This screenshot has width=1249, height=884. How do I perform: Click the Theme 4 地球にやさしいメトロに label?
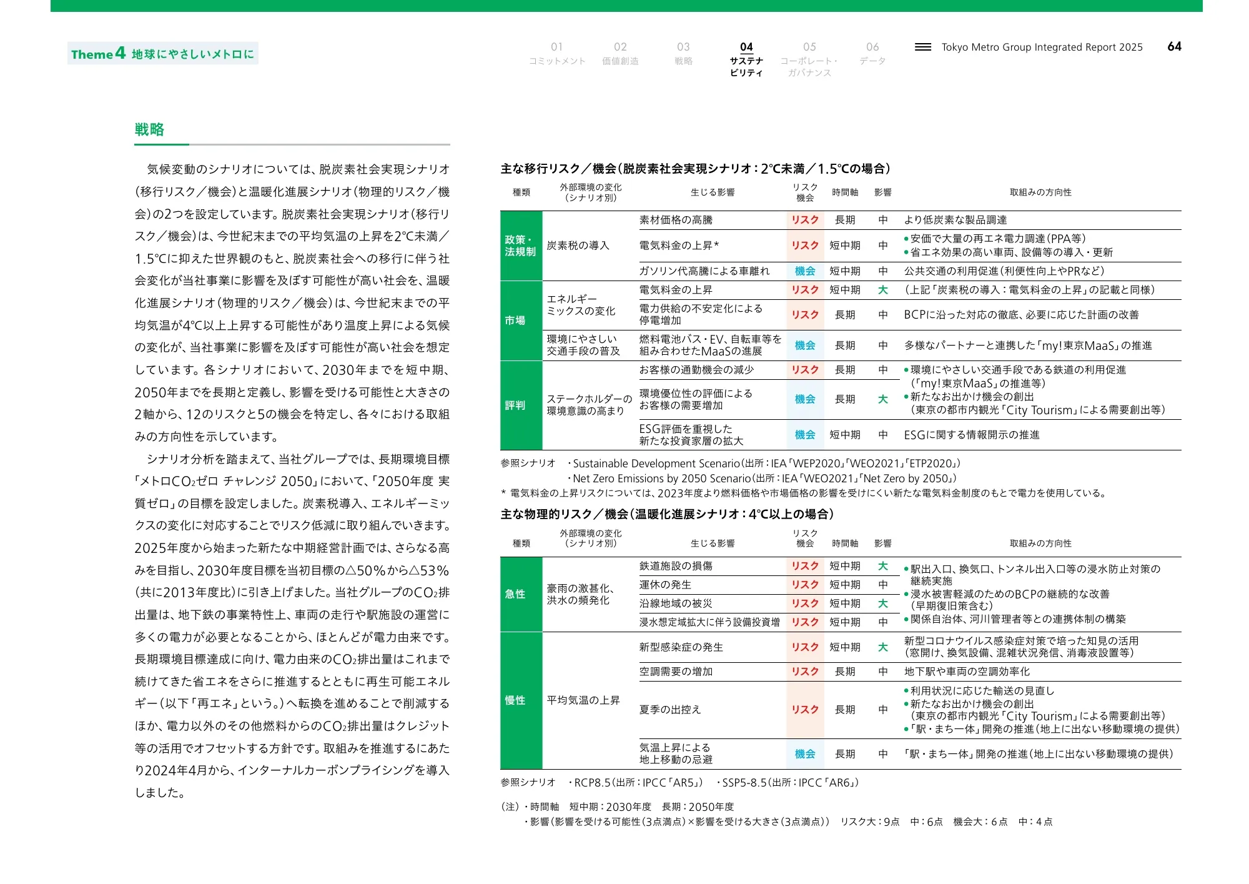pos(163,54)
